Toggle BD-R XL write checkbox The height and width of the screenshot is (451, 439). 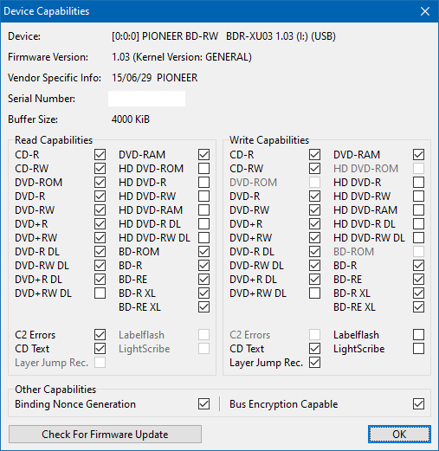click(418, 293)
